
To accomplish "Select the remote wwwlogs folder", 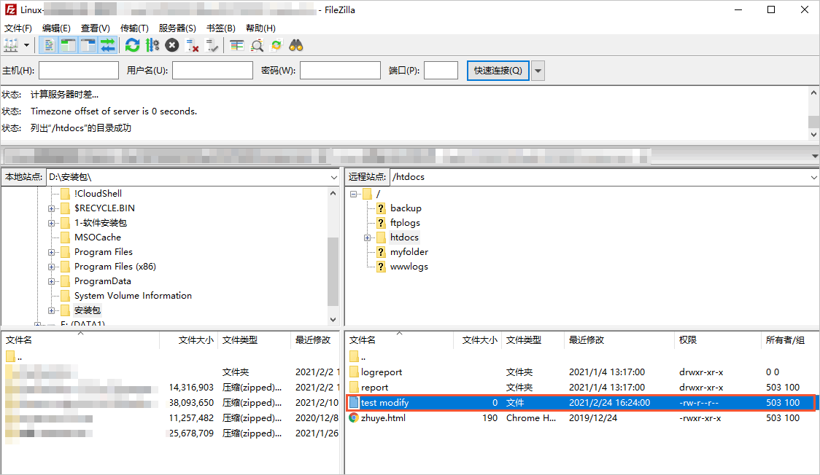I will (x=409, y=266).
